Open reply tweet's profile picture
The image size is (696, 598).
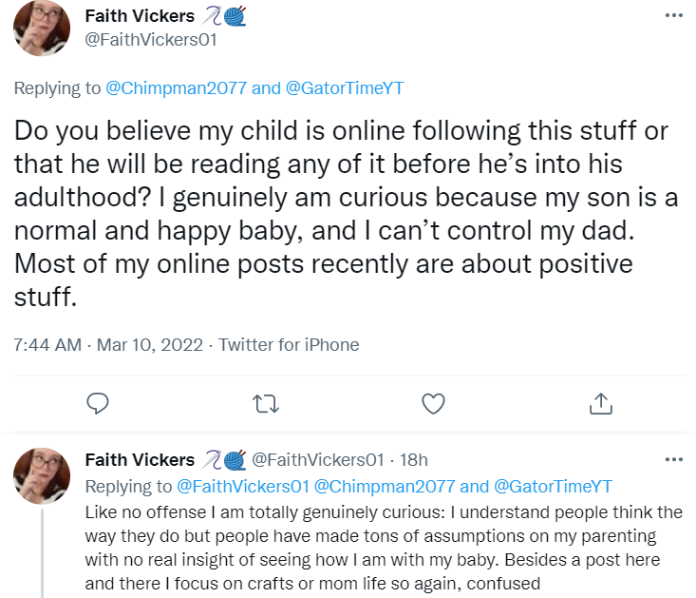coord(41,475)
